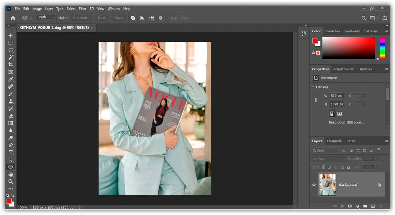Add a layer mask
The height and width of the screenshot is (215, 395).
[349, 206]
